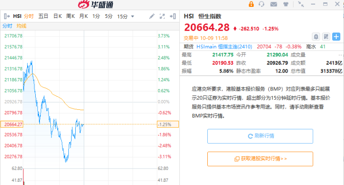
Task: Click the 静态市盈率 value 12.00
Action: 282,71
